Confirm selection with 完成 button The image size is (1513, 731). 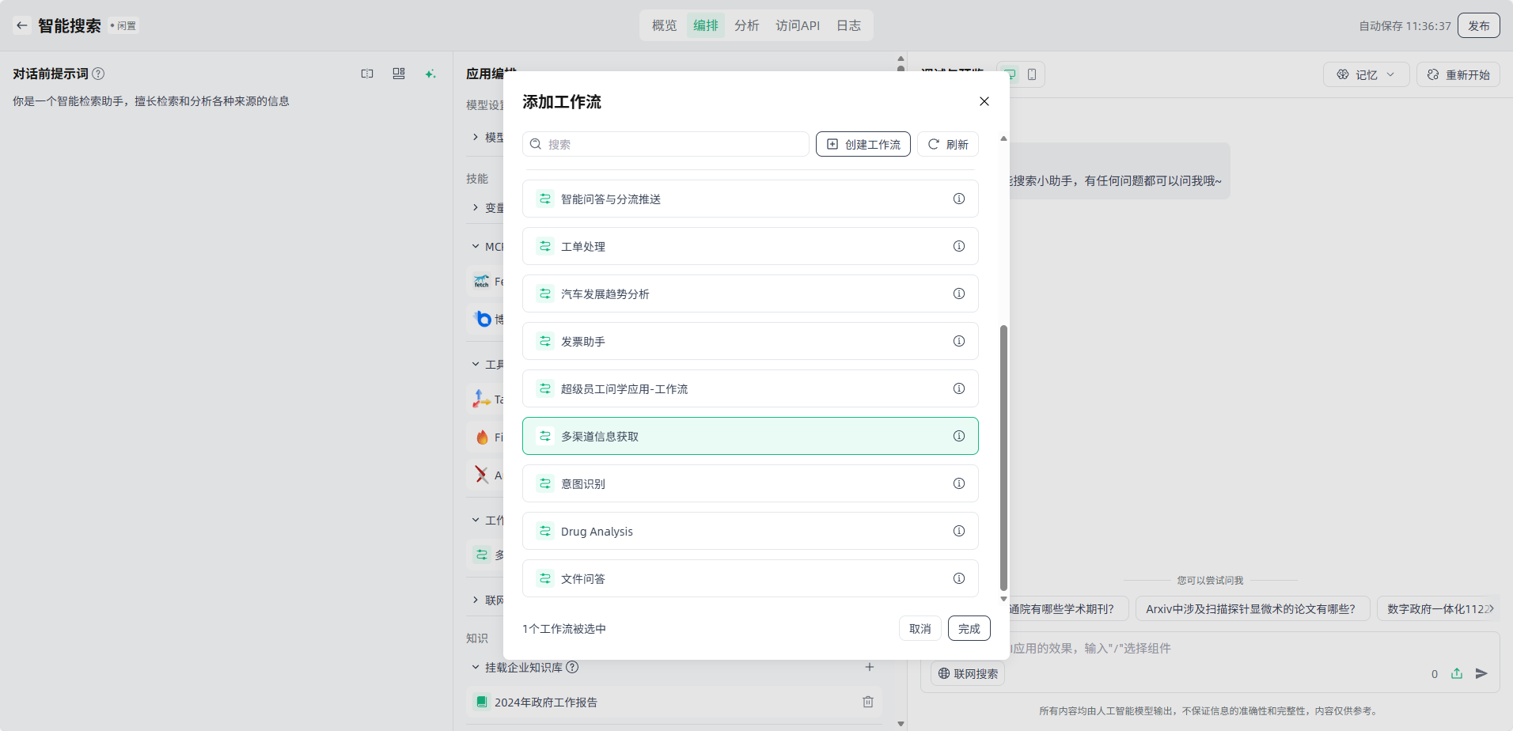pos(969,628)
